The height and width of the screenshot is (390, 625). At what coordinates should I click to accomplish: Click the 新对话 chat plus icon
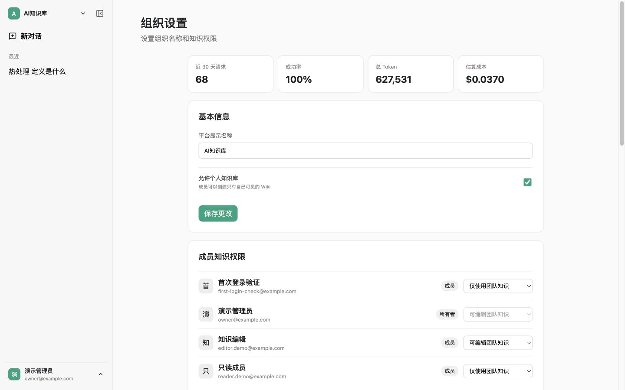(13, 36)
